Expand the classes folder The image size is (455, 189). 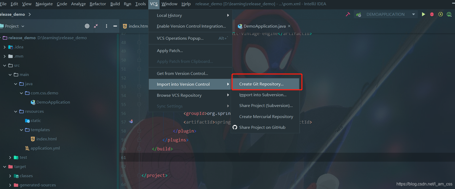point(10,176)
